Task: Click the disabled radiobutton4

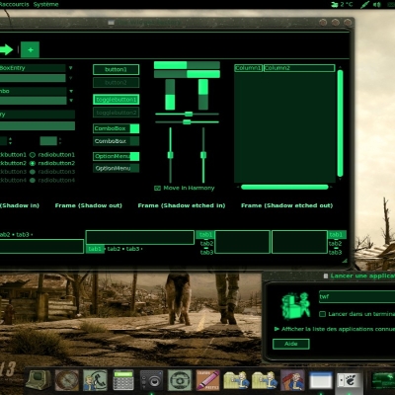Action: click(x=52, y=181)
